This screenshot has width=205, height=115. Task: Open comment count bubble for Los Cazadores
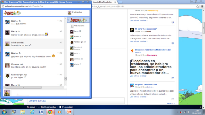pyautogui.click(x=173, y=43)
